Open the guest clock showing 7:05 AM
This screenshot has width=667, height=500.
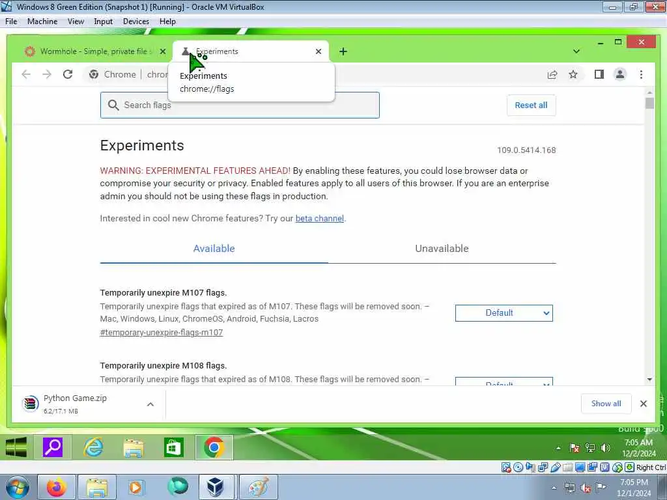tap(638, 448)
